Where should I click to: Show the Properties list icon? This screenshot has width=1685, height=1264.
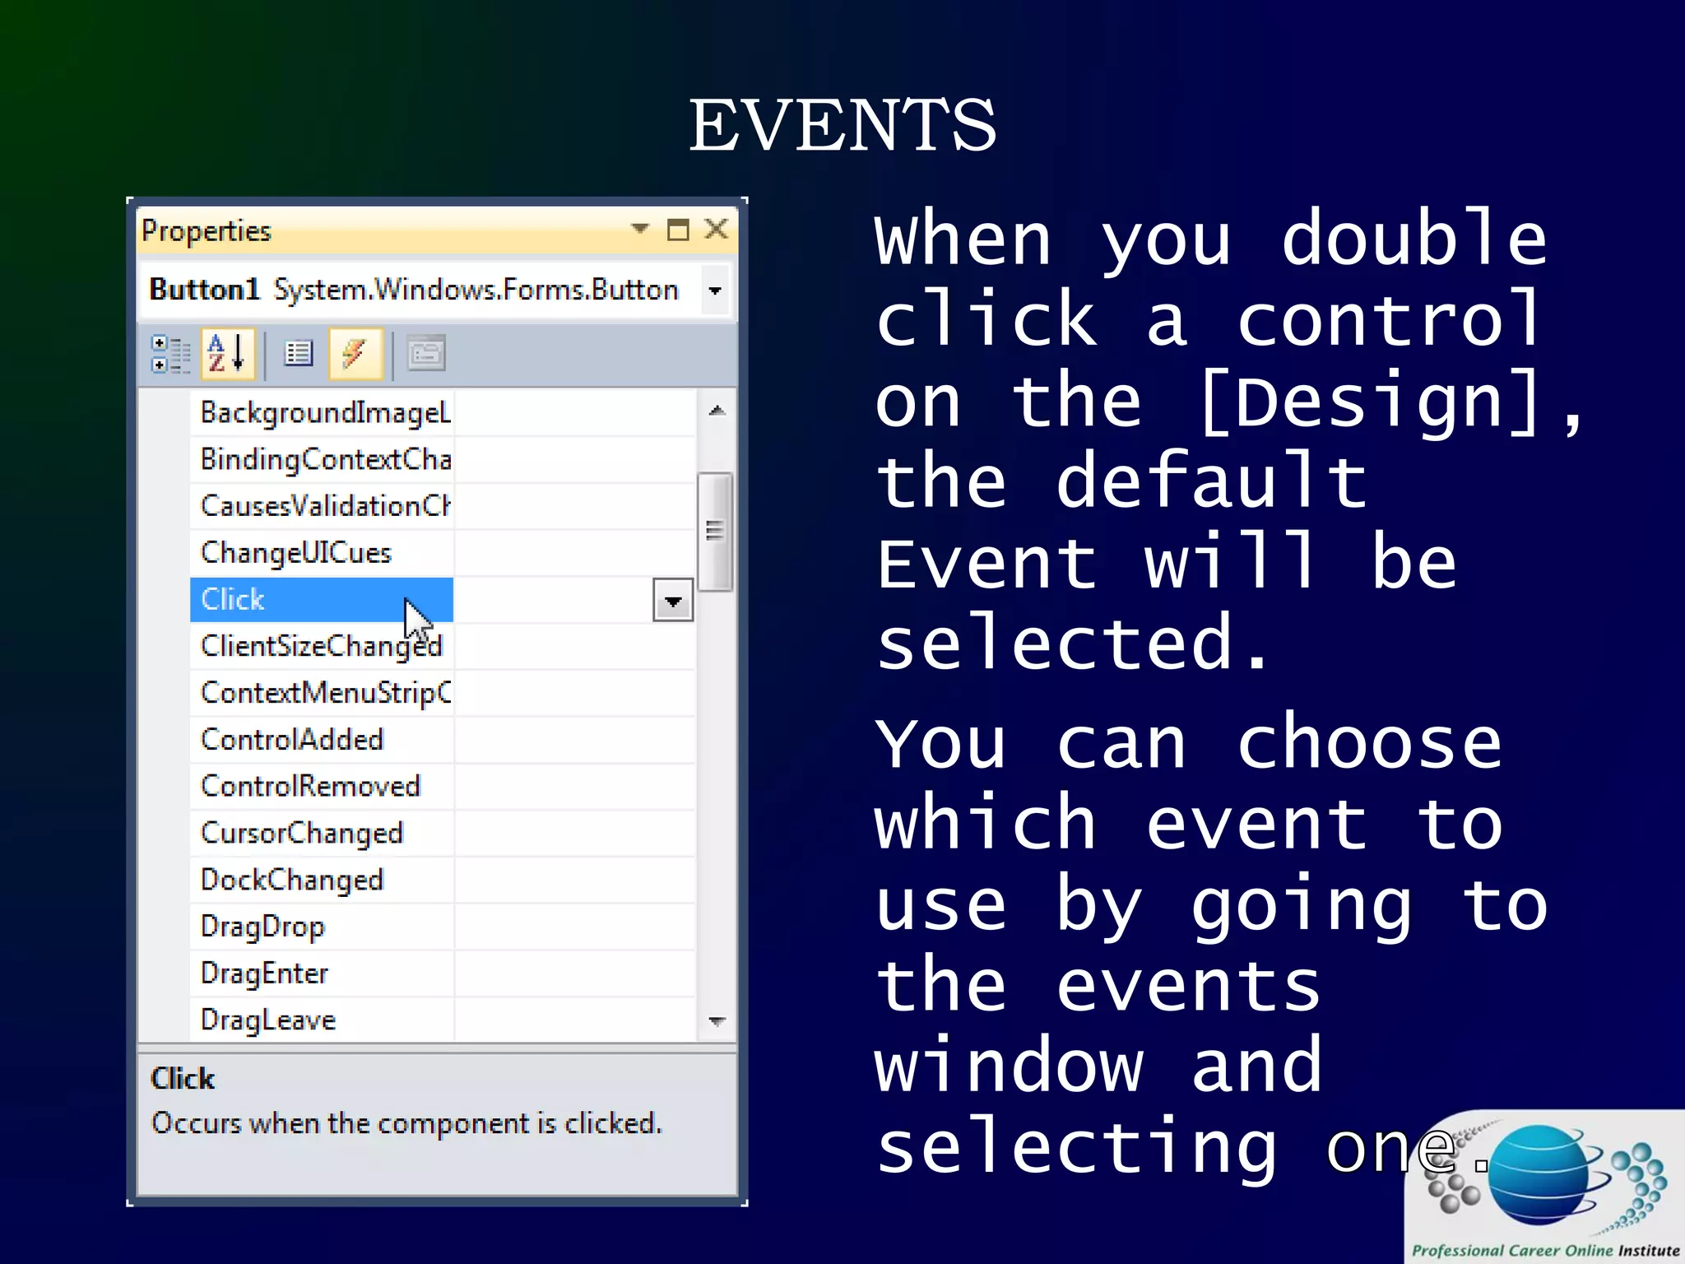pyautogui.click(x=298, y=354)
